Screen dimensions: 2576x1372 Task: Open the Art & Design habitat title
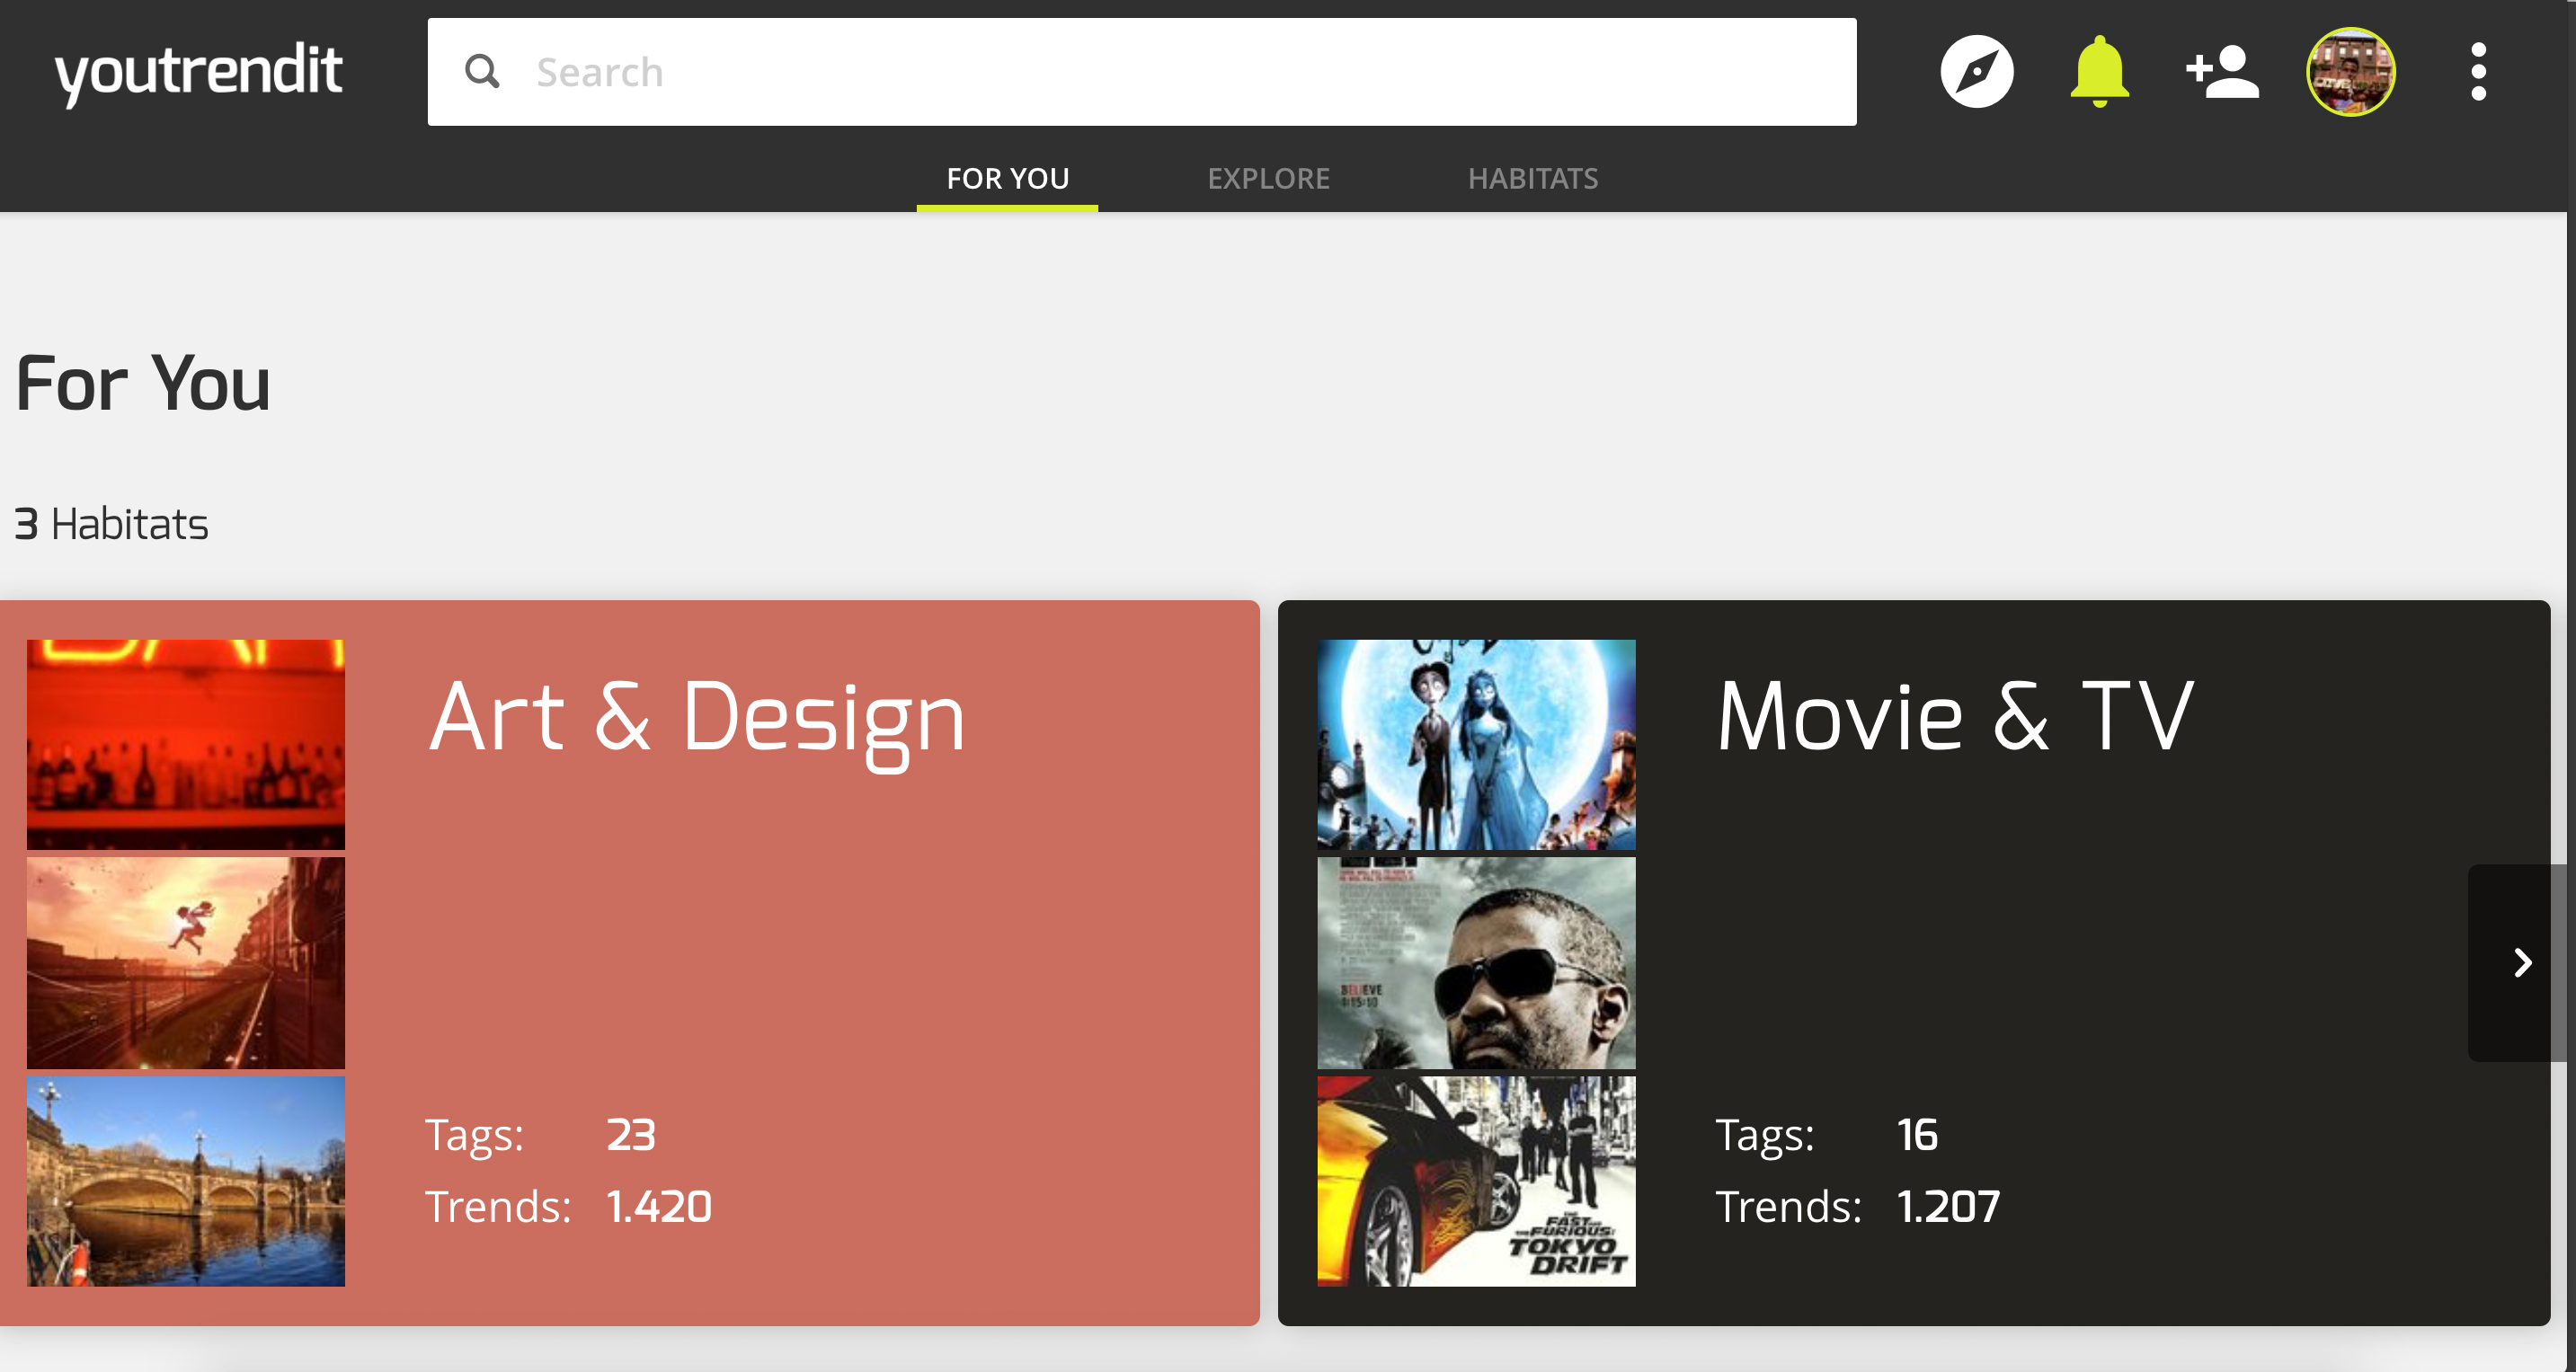697,717
